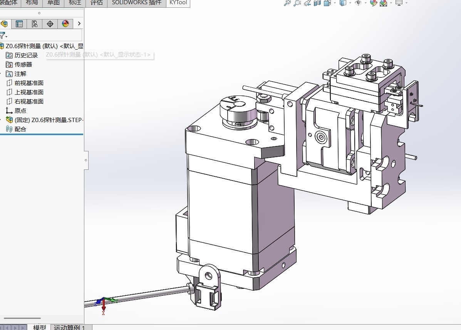Open the SOLIDWORKS 插件 tab
461x330 pixels.
(137, 3)
